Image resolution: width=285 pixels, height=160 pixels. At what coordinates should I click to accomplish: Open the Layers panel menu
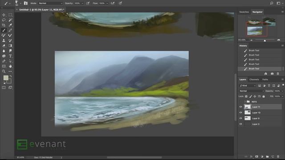(282, 80)
